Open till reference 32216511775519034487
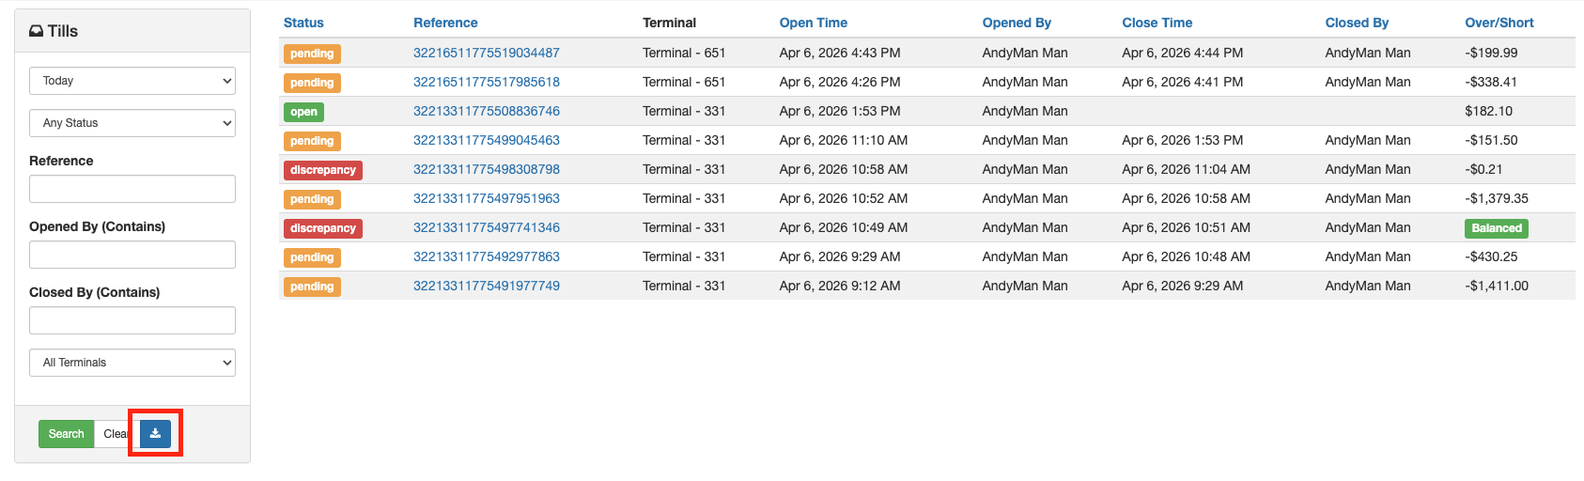Viewport: 1584px width, 481px height. 486,53
